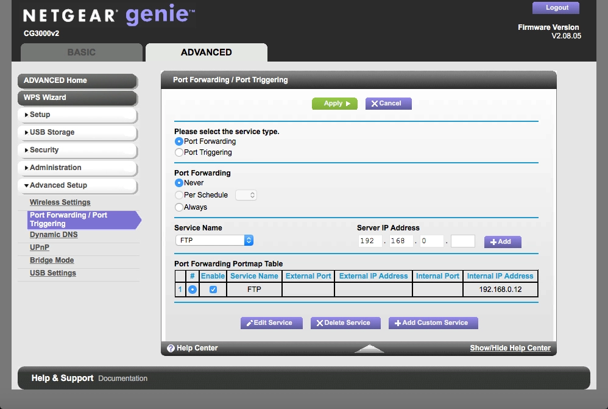Click the FTP cell in the portmap table
Viewport: 608px width, 409px height.
tap(255, 290)
